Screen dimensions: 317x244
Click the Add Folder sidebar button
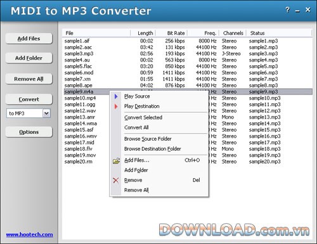pos(29,58)
